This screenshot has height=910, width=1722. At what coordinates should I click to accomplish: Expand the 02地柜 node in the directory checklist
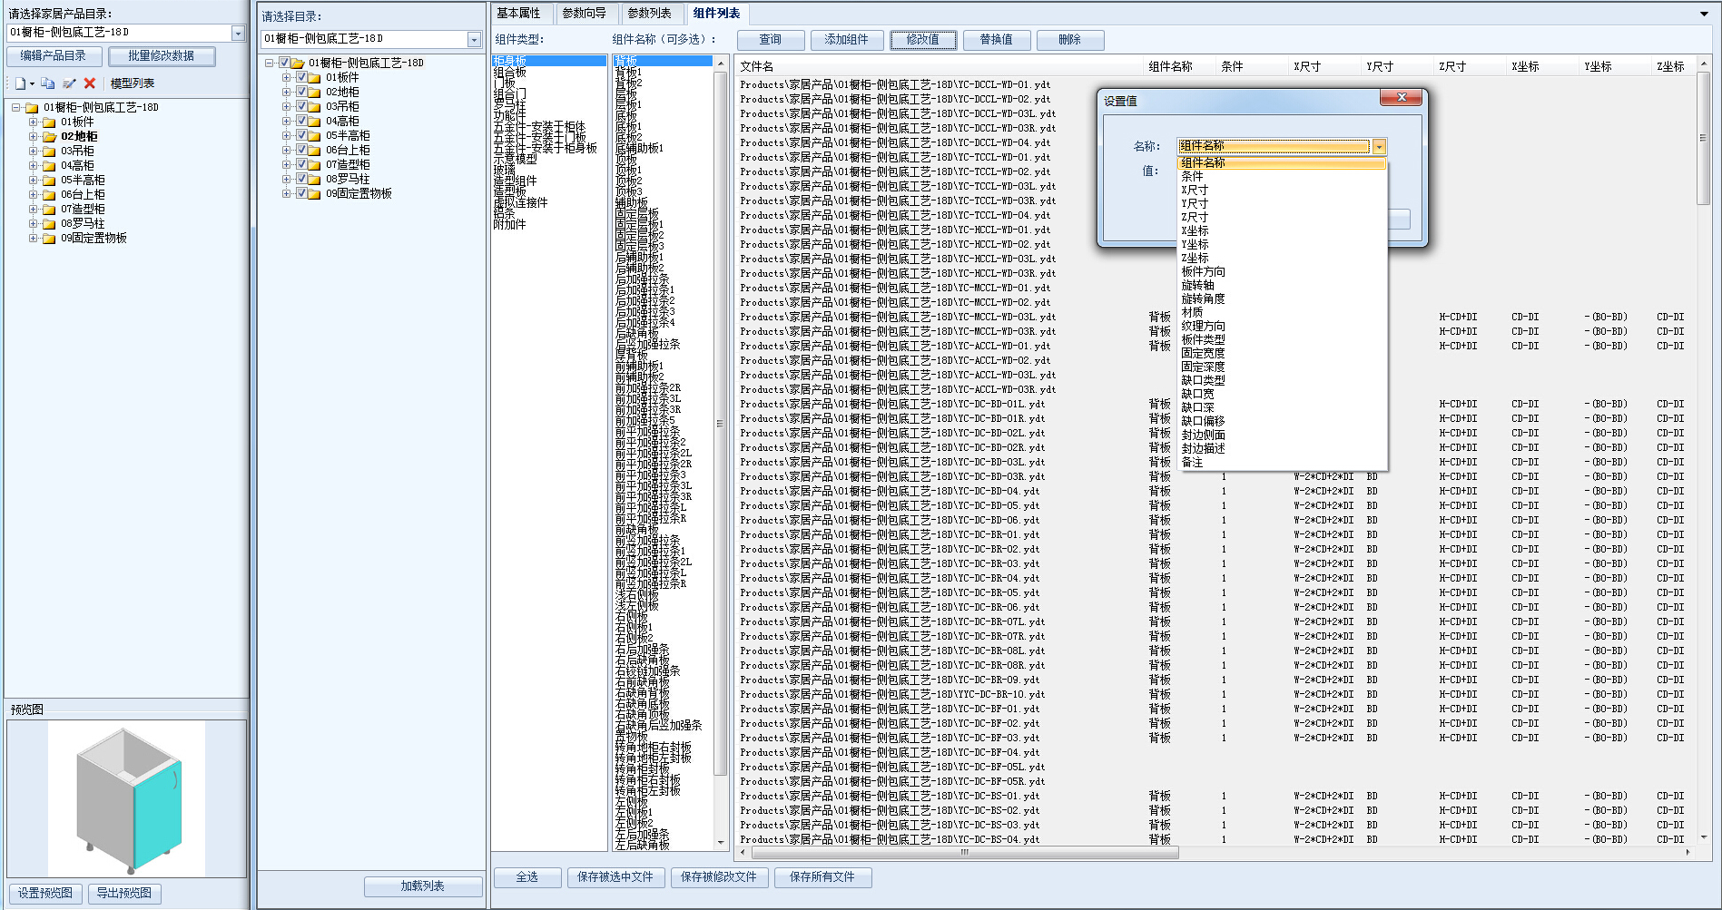[x=287, y=93]
